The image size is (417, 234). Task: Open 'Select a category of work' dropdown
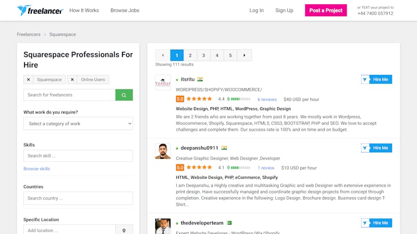78,124
